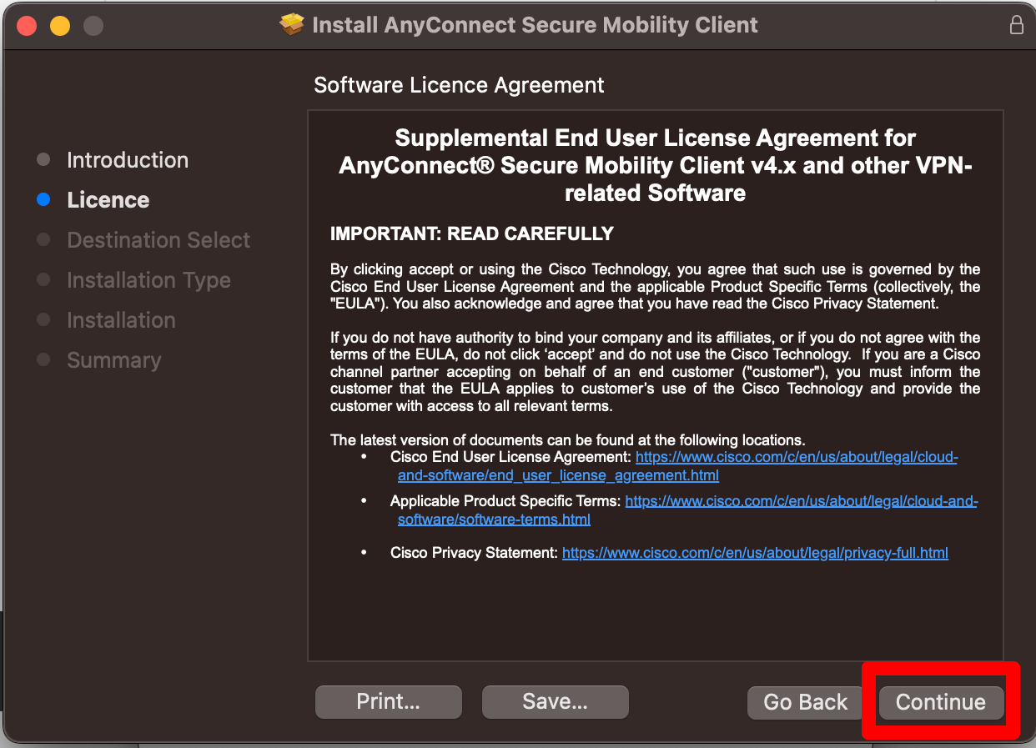Click the Save... button

tap(555, 701)
